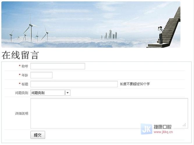This screenshot has height=145, width=194.
Task: Grab the text area resize handle
Action: click(184, 125)
